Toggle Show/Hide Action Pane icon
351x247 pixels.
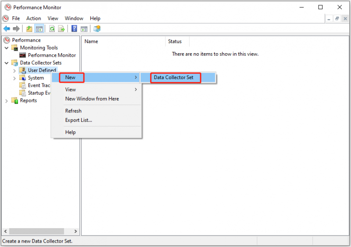pos(84,29)
